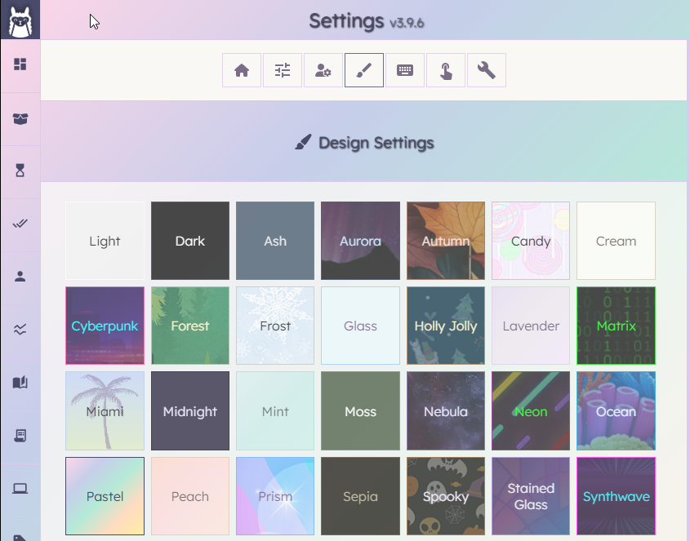Image resolution: width=690 pixels, height=541 pixels.
Task: Open the person profile sidebar icon
Action: point(20,276)
